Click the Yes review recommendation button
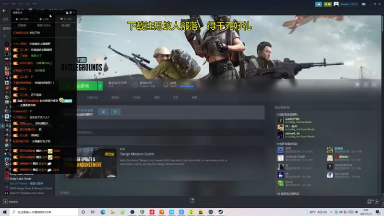The image size is (384, 216). [x=103, y=112]
